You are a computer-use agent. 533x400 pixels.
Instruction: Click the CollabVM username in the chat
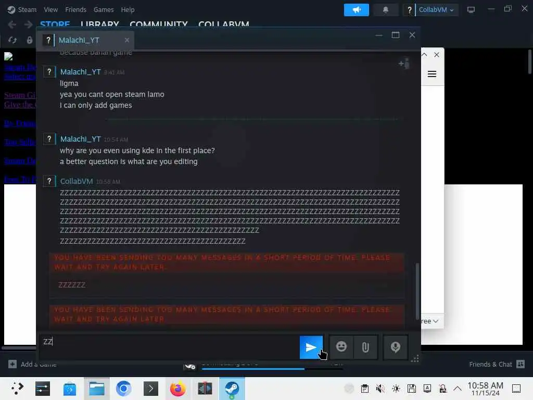click(x=77, y=181)
